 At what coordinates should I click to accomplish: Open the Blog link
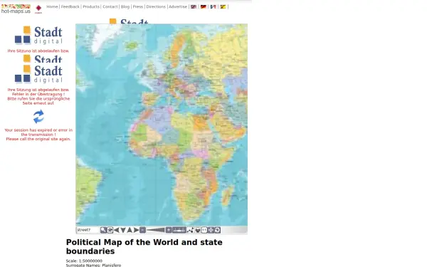(x=125, y=6)
